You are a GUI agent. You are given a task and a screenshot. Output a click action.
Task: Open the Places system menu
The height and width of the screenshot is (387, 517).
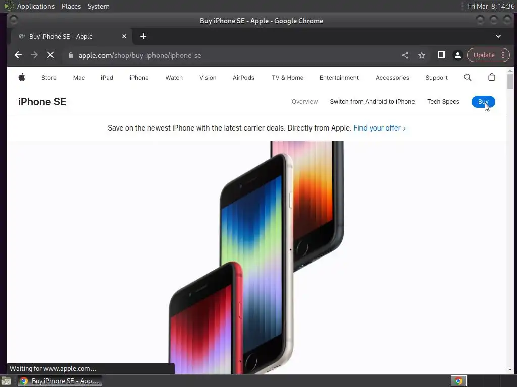[71, 6]
